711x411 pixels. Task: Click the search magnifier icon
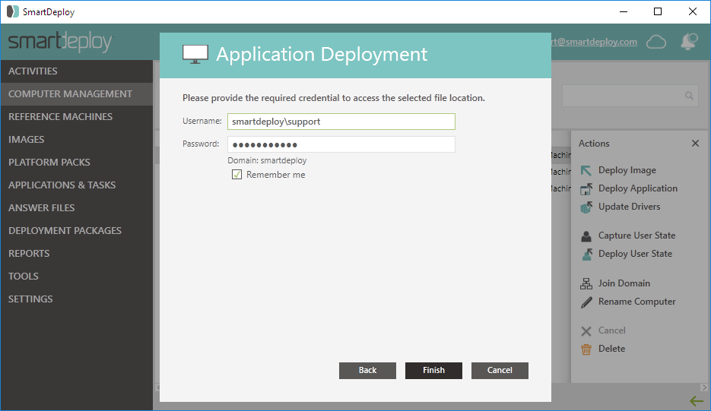[x=689, y=96]
